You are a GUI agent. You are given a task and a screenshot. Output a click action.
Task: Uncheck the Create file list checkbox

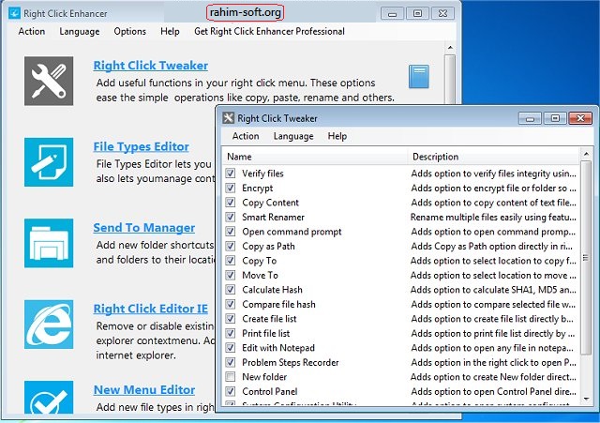230,319
